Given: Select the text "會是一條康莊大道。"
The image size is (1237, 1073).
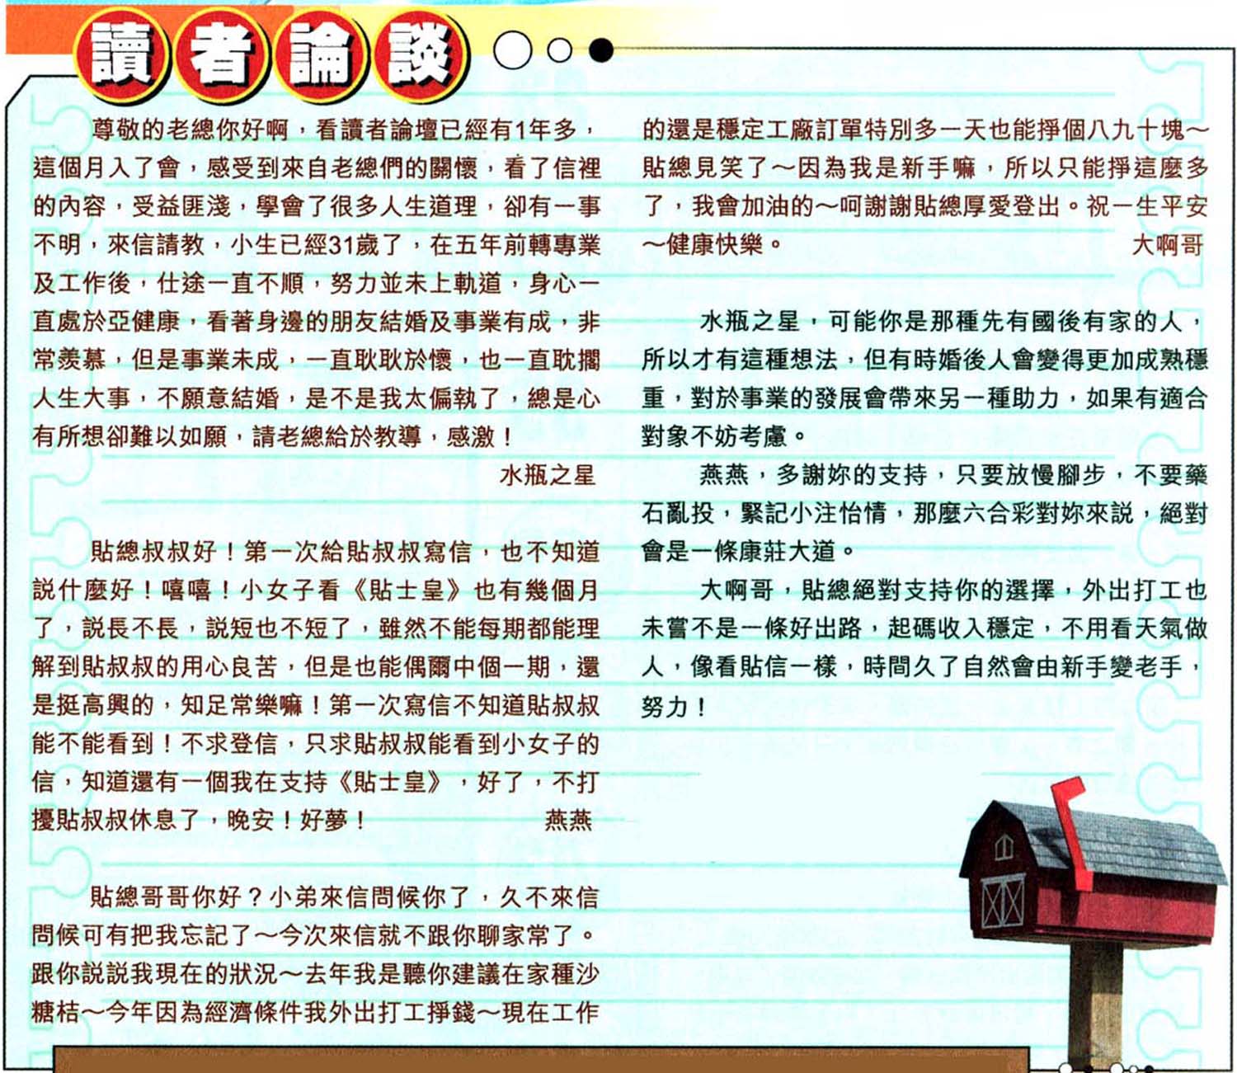Looking at the screenshot, I should 749,552.
